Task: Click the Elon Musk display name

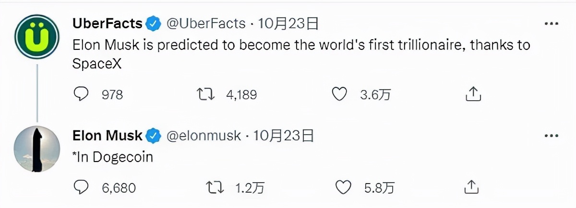Action: click(x=107, y=136)
